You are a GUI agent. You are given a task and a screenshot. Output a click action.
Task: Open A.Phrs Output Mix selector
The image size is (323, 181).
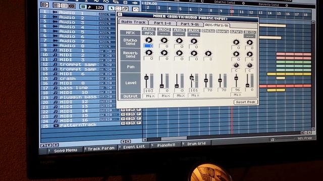tap(237, 95)
